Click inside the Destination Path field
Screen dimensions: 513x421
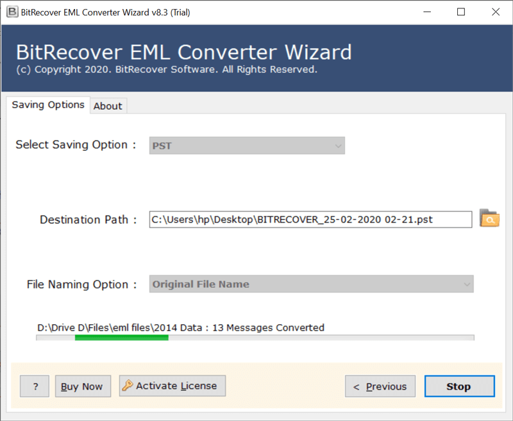[x=310, y=219]
